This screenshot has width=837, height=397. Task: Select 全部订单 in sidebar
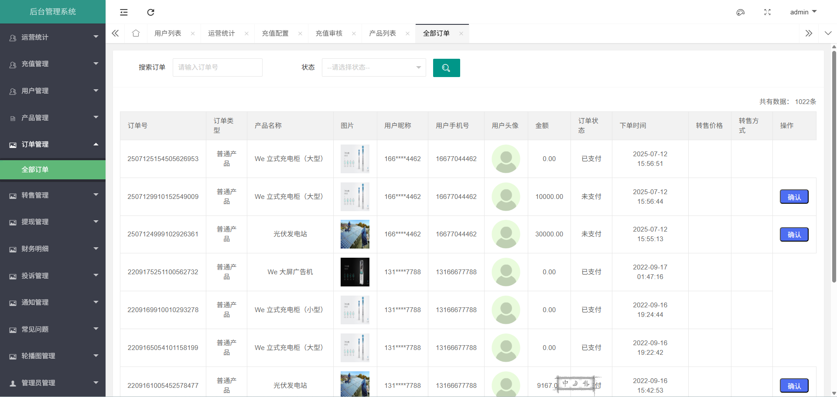click(53, 170)
